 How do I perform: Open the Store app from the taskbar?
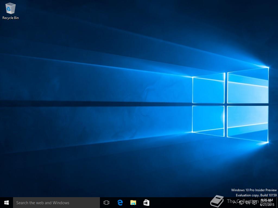[x=146, y=203]
